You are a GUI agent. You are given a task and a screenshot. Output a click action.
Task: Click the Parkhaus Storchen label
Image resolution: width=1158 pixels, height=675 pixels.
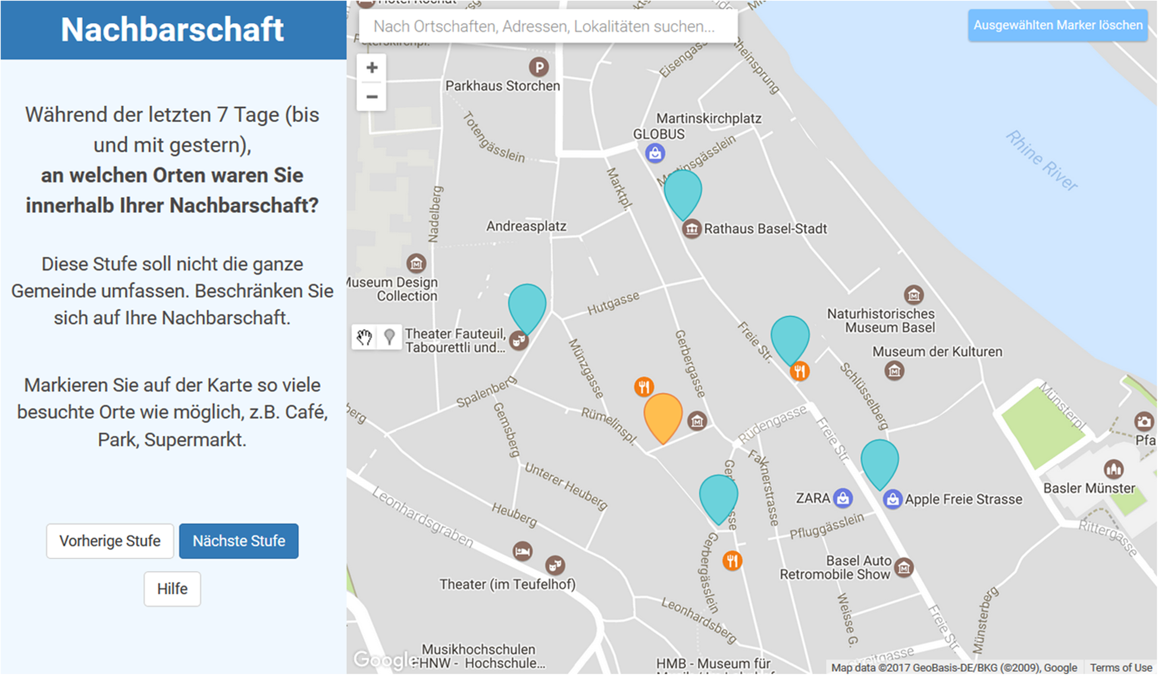(503, 86)
